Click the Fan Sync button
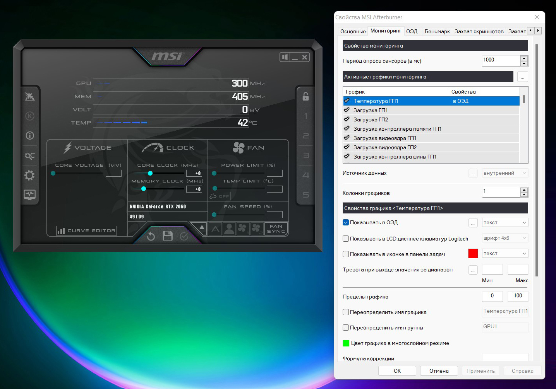 [x=276, y=229]
